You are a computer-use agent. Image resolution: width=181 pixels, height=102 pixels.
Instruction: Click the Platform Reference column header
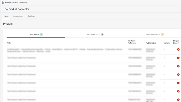132,42
